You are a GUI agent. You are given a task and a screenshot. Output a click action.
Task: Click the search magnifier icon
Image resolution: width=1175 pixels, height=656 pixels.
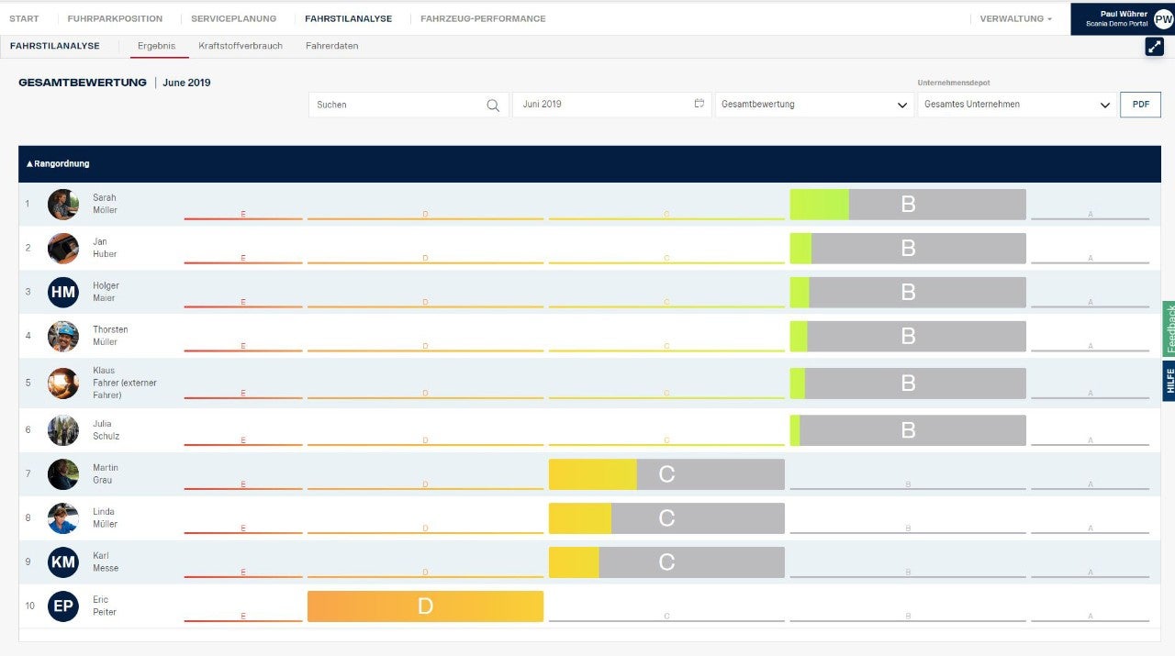pos(493,105)
